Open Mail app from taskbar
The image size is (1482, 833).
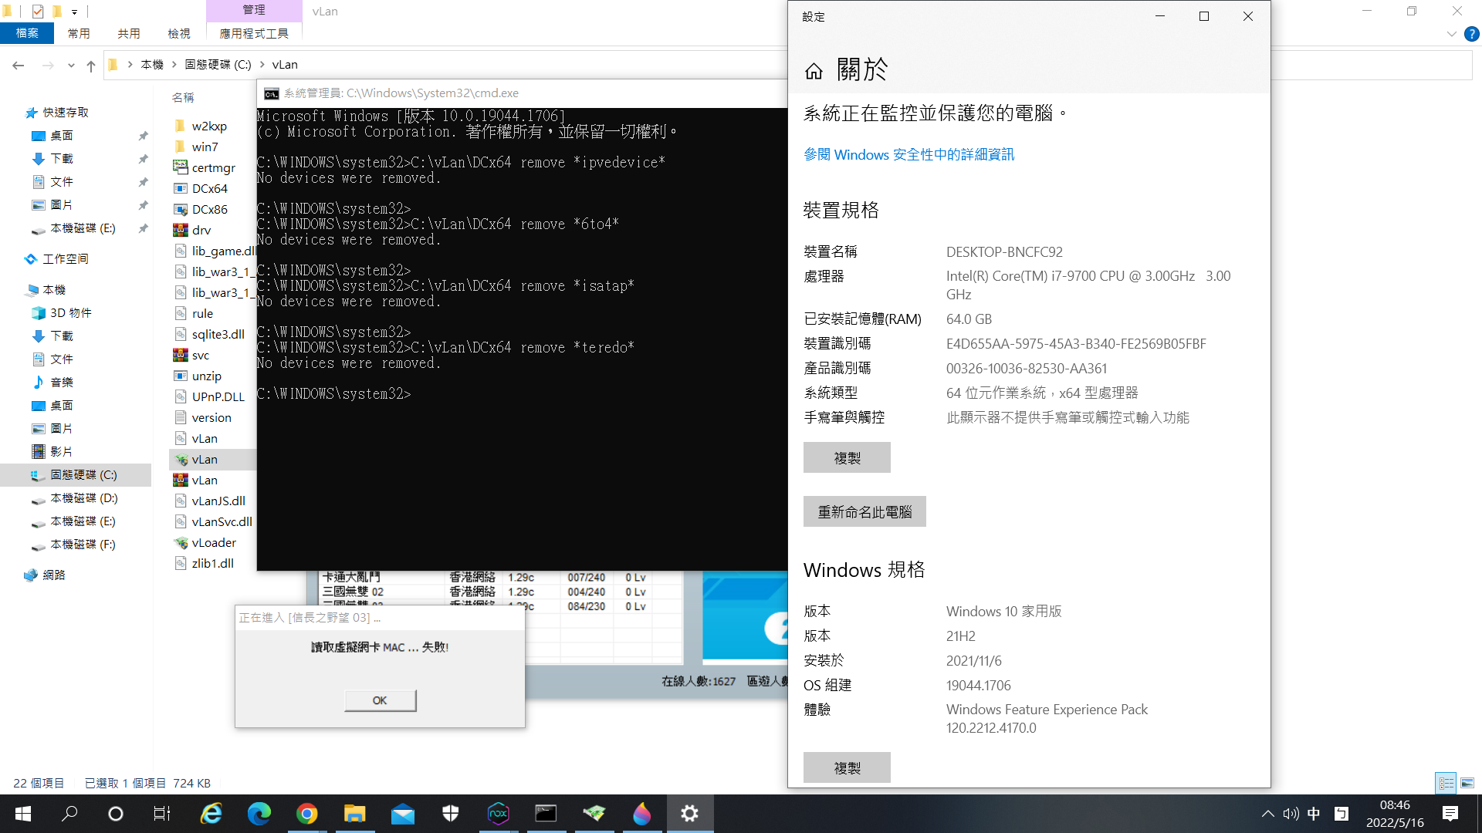click(x=403, y=814)
